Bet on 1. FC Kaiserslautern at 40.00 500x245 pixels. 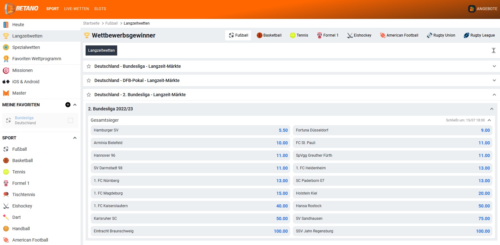click(x=190, y=206)
